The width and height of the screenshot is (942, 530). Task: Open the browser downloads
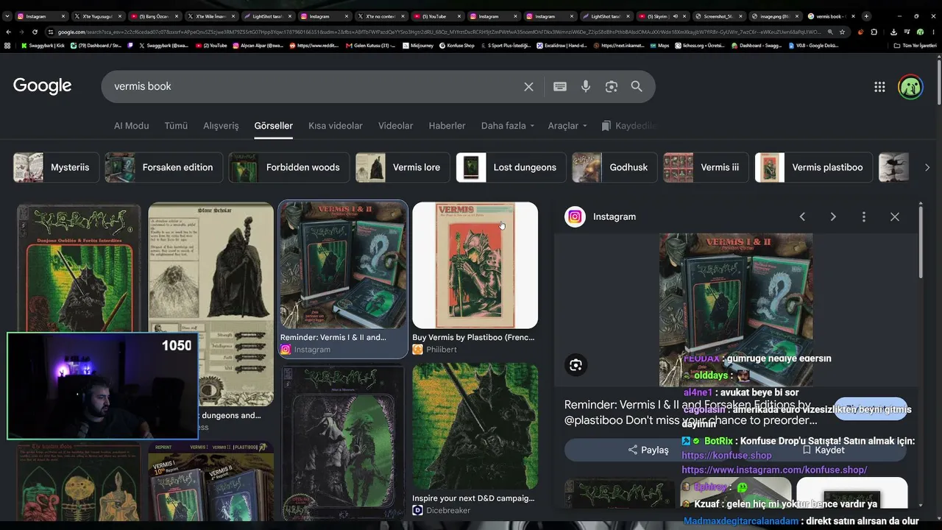pos(893,32)
